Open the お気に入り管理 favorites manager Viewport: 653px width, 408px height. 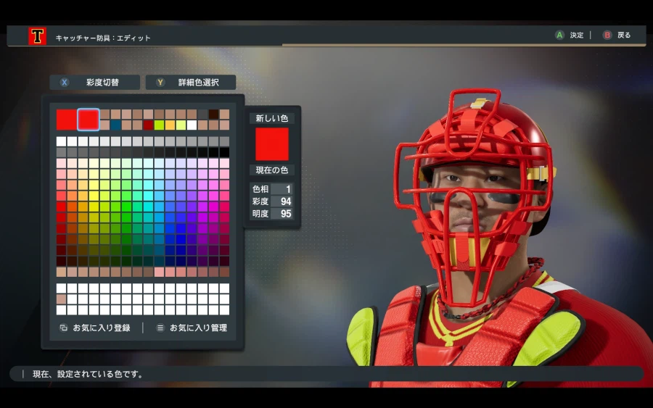(x=198, y=328)
